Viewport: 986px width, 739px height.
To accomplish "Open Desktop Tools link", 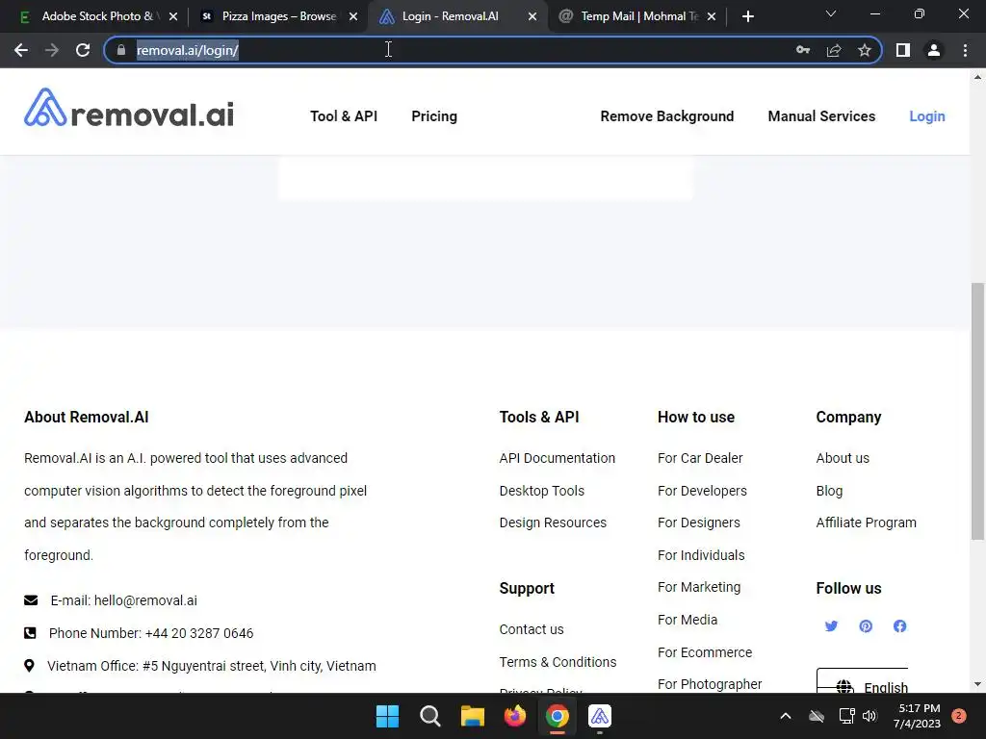I will pos(541,491).
